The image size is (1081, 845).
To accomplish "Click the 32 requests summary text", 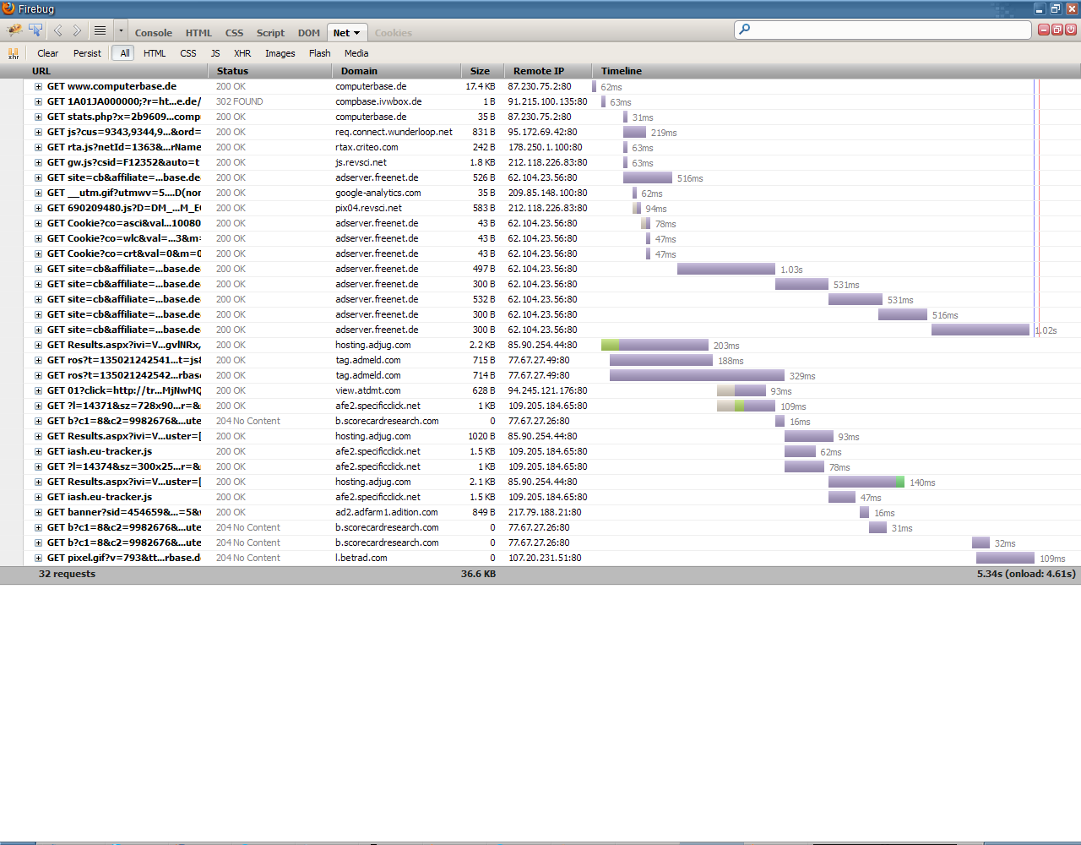I will click(67, 574).
